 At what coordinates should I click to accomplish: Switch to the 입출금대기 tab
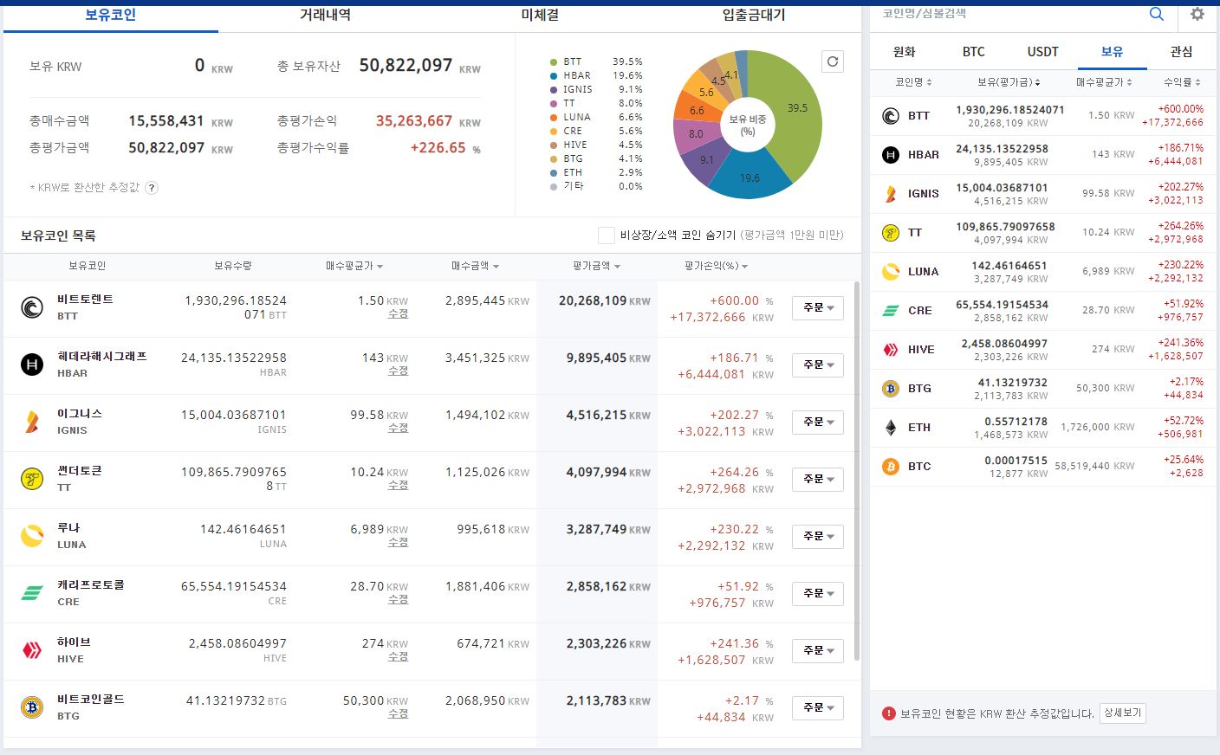point(754,16)
